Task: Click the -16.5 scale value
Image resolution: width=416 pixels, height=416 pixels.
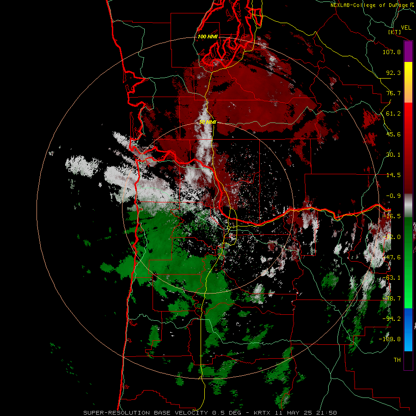Action: (392, 216)
